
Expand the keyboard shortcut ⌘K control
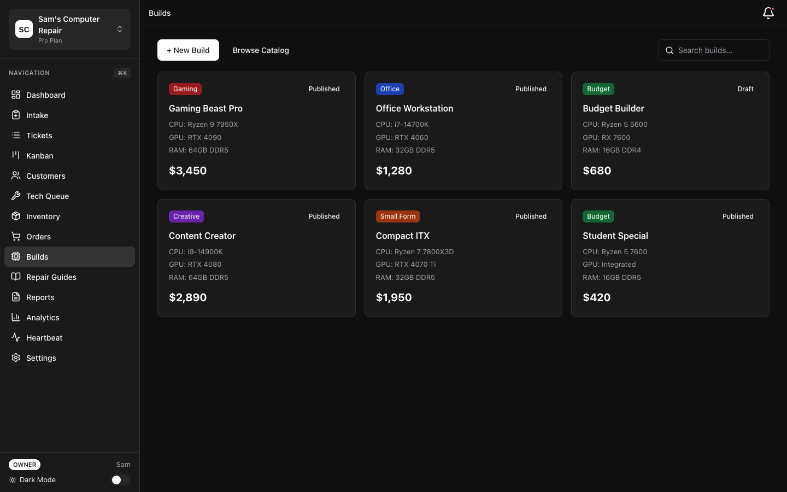pyautogui.click(x=122, y=73)
